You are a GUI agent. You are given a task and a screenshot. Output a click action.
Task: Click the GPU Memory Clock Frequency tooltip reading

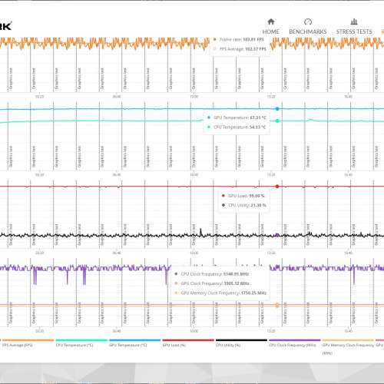point(223,293)
